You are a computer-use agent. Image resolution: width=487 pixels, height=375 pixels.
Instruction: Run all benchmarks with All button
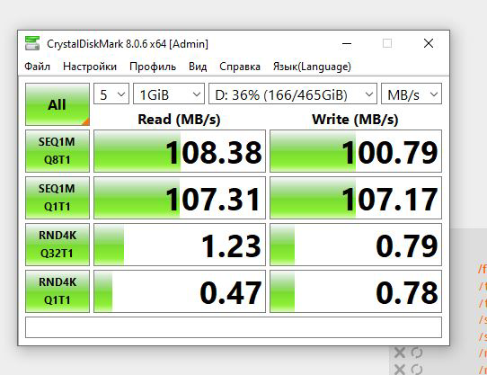(58, 104)
